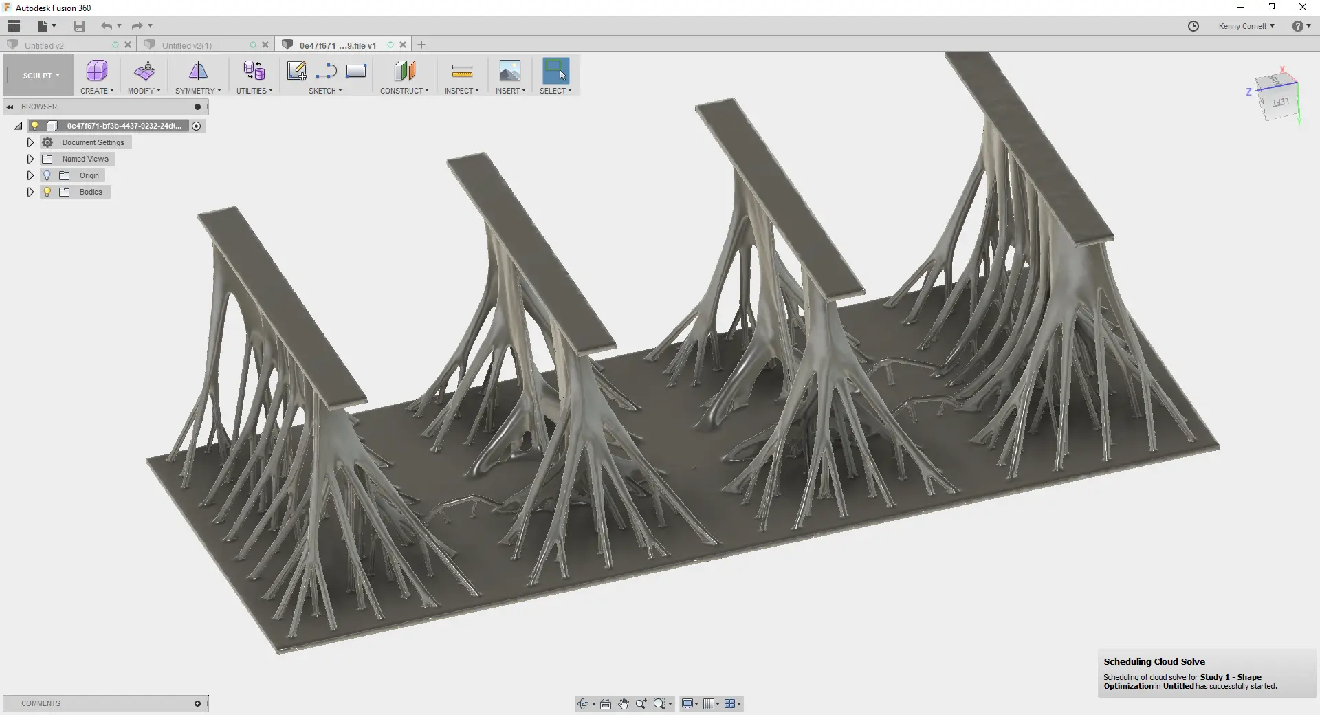Click the Save disk icon
This screenshot has width=1320, height=715.
click(79, 26)
